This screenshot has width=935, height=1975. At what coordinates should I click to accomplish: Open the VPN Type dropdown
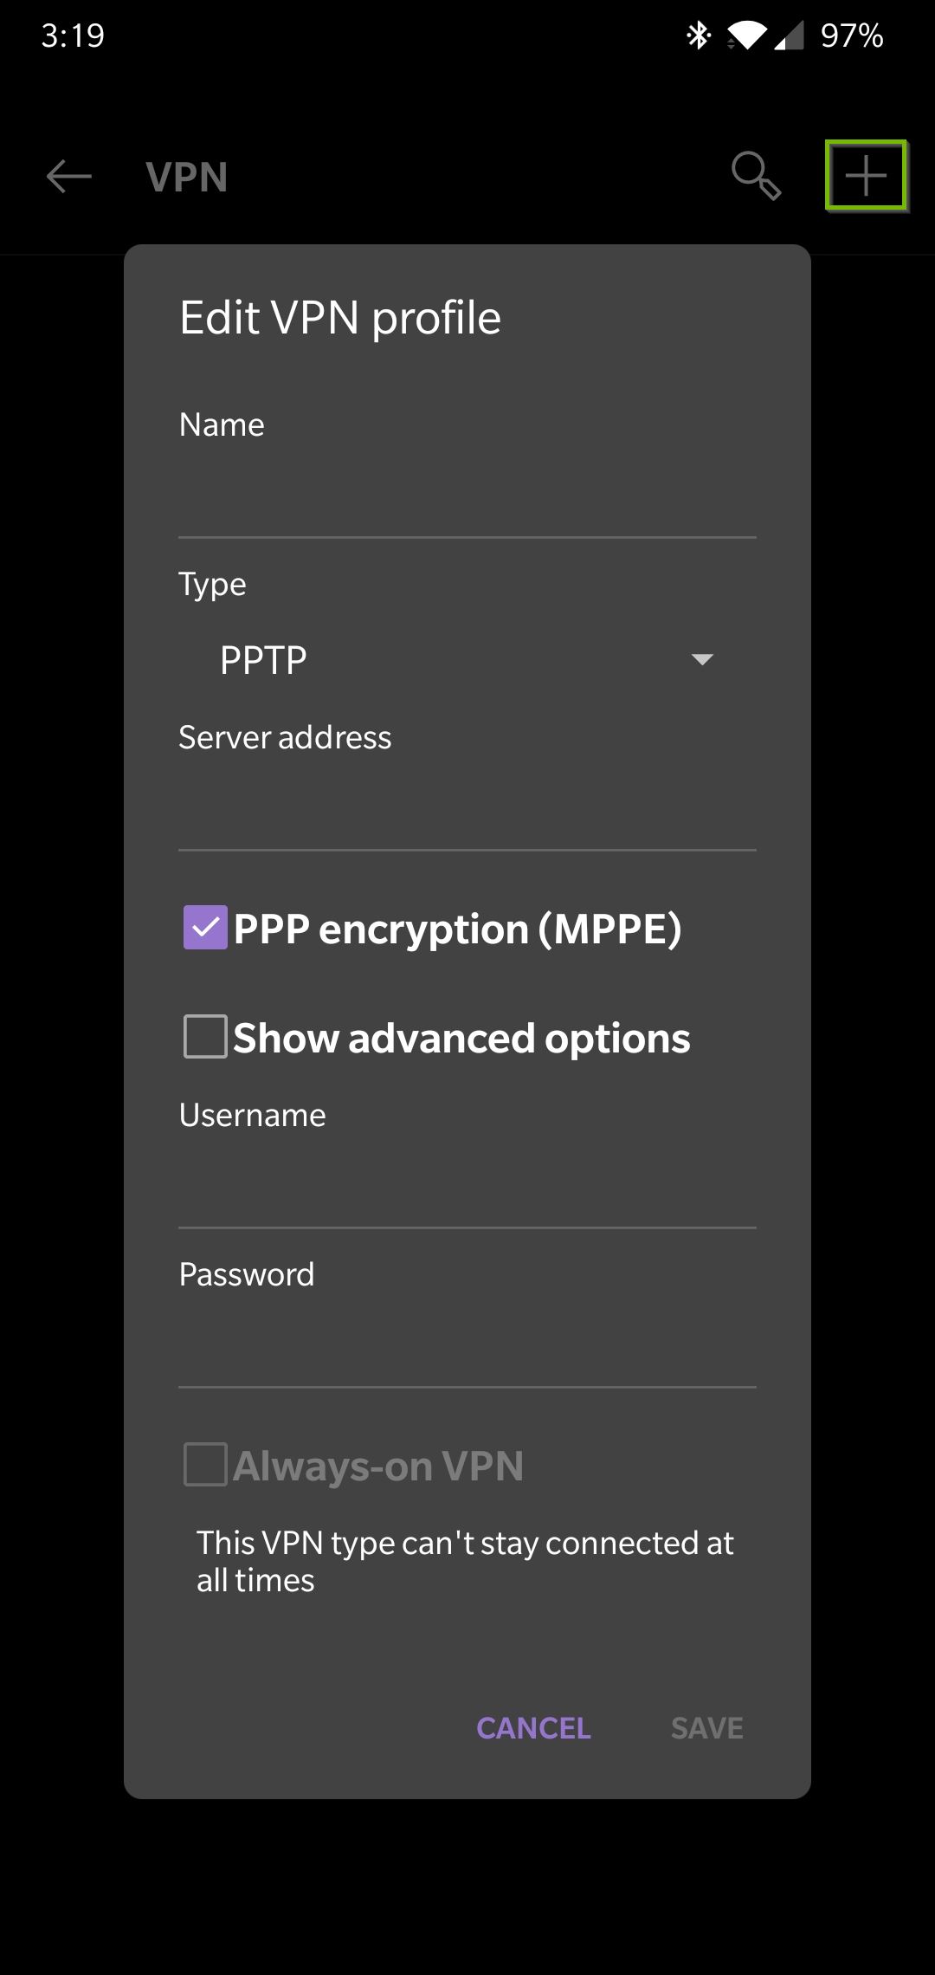pyautogui.click(x=467, y=658)
